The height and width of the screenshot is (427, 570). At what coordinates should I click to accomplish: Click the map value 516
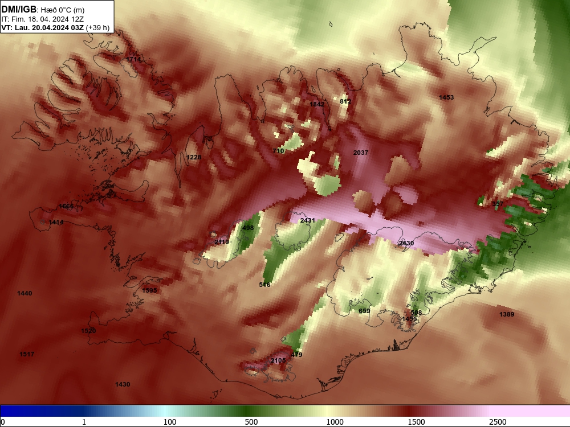pyautogui.click(x=264, y=285)
